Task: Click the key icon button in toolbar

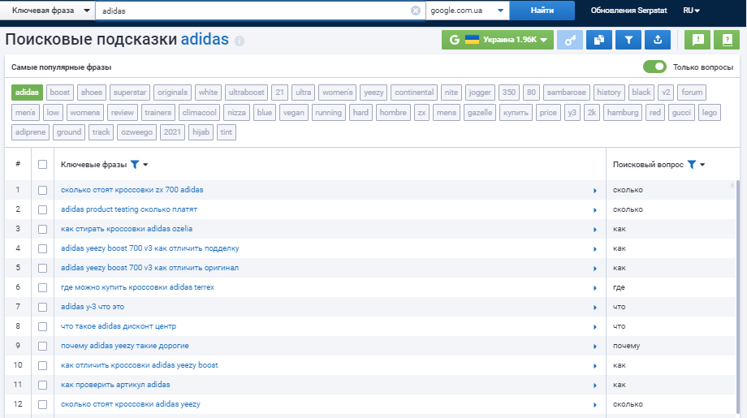Action: point(570,40)
